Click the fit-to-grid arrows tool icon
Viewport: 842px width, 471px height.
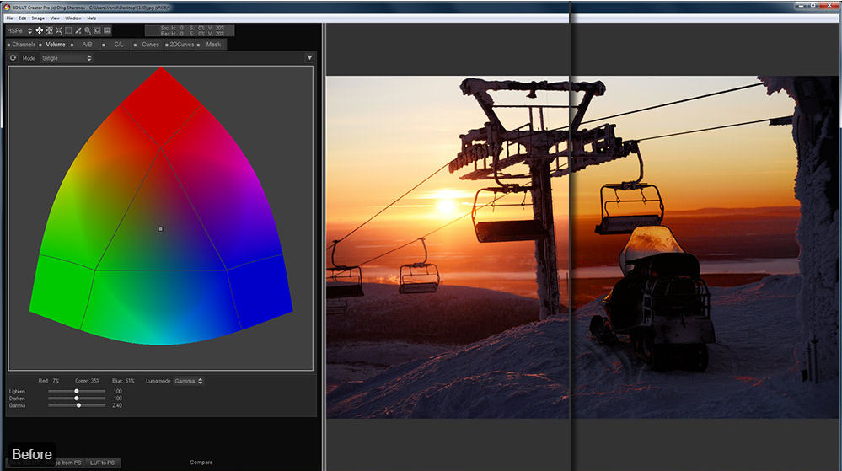pos(49,30)
